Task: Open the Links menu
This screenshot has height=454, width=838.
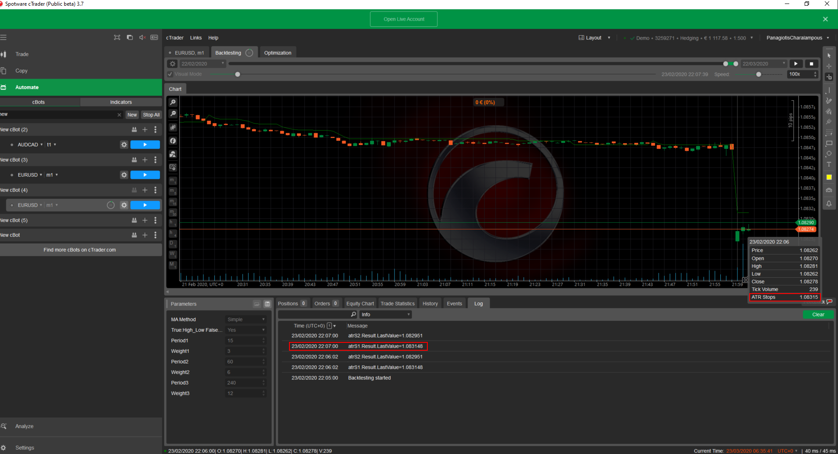Action: pos(196,38)
